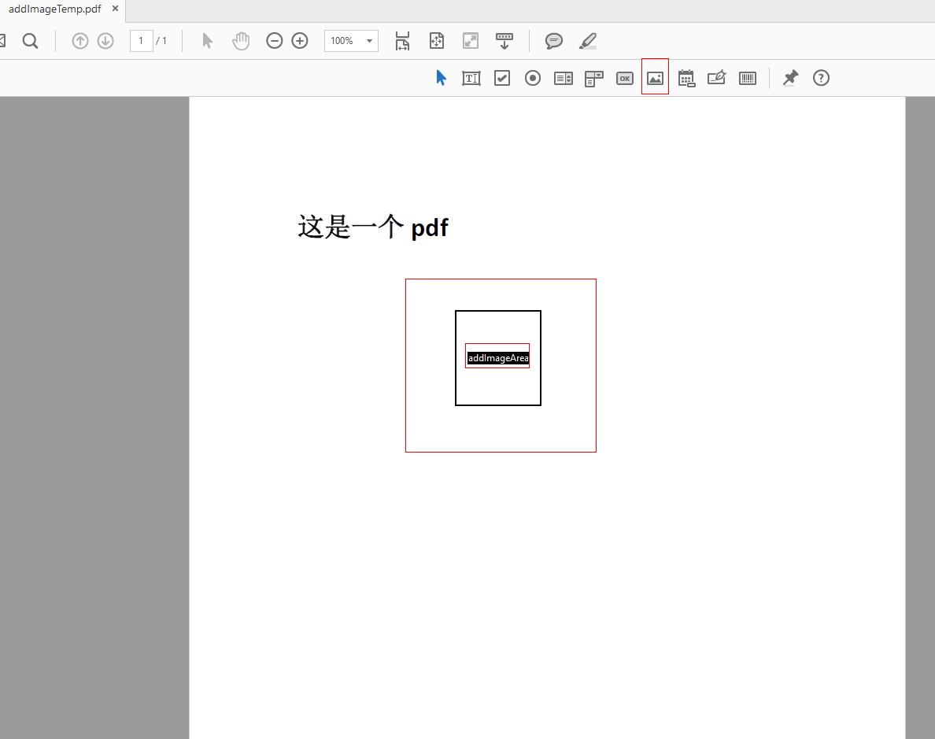This screenshot has height=739, width=935.
Task: Add a text field tool
Action: click(x=471, y=78)
